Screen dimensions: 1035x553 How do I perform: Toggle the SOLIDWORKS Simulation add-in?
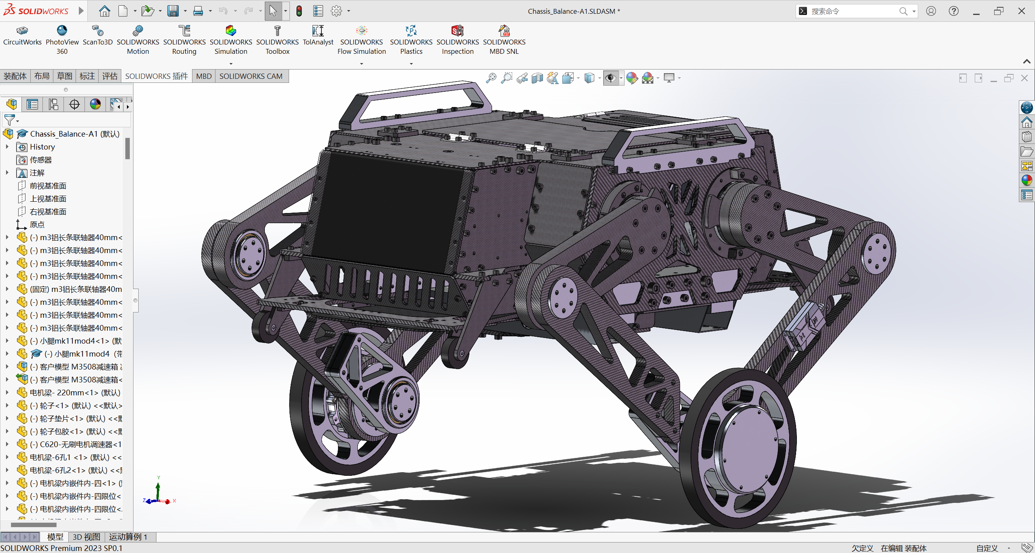coord(231,40)
